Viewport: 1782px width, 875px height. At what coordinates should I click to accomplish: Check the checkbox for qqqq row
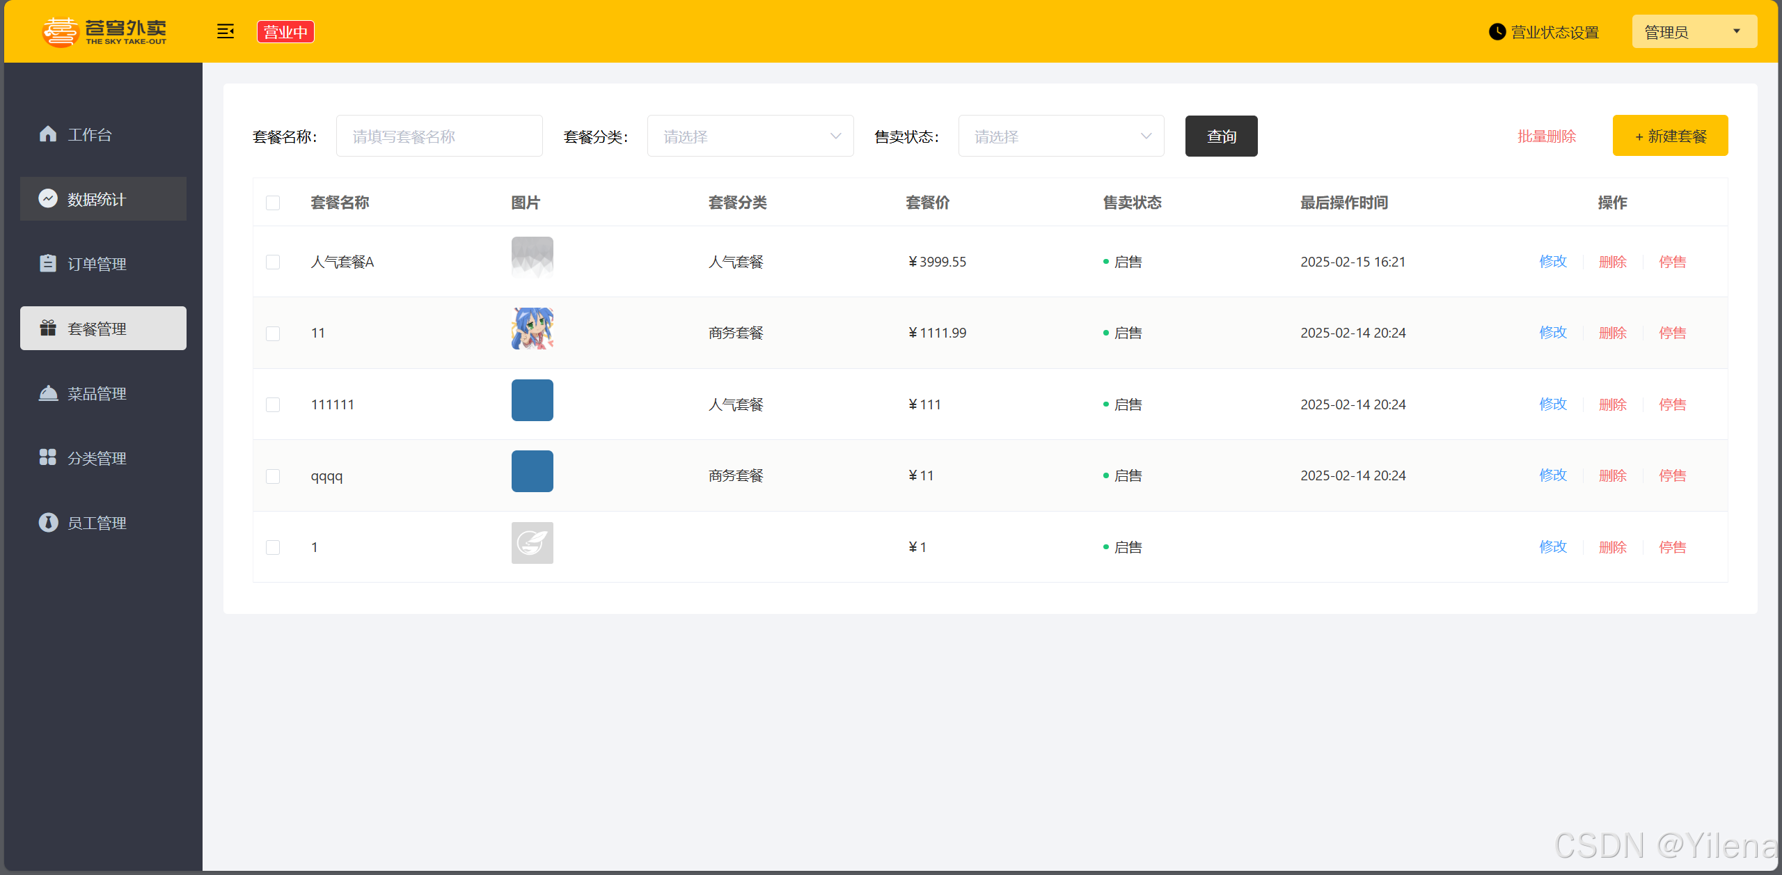tap(273, 476)
